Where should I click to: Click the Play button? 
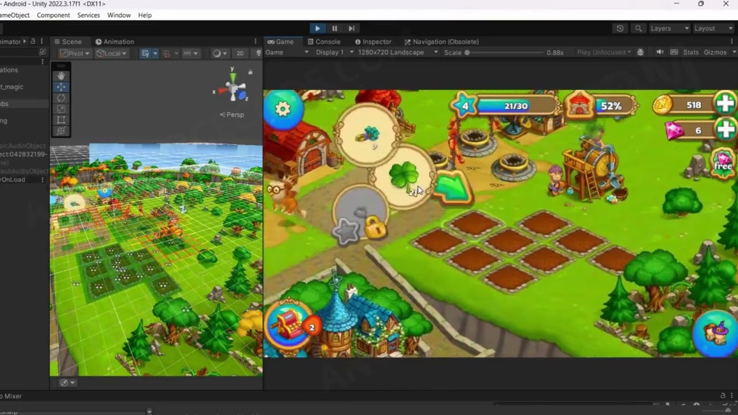(x=317, y=28)
